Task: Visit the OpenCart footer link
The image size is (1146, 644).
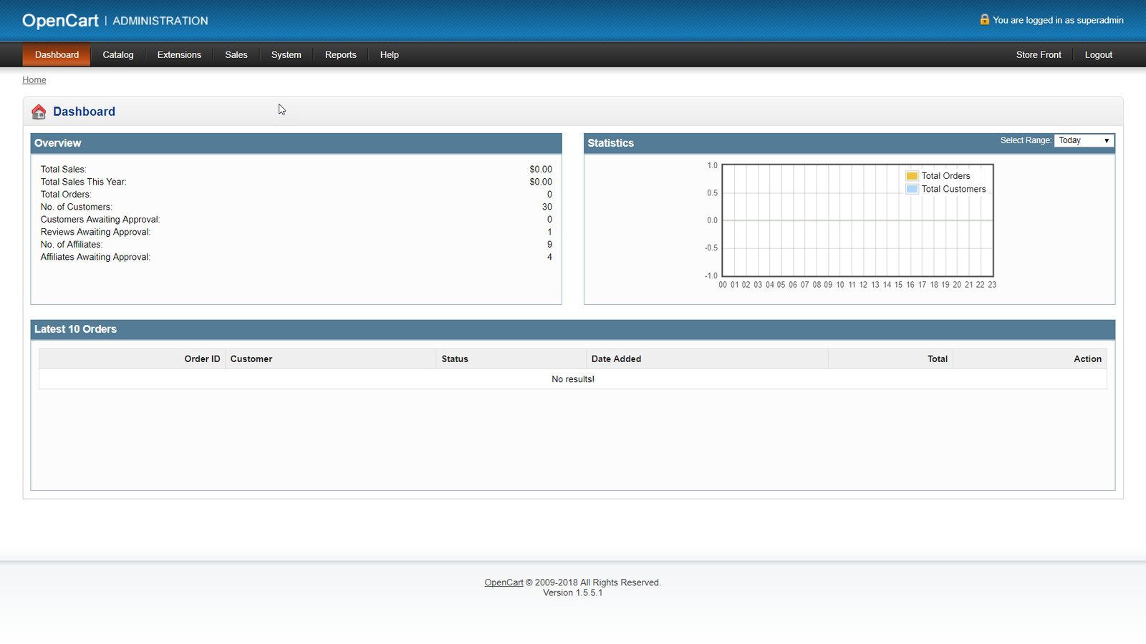Action: coord(504,582)
